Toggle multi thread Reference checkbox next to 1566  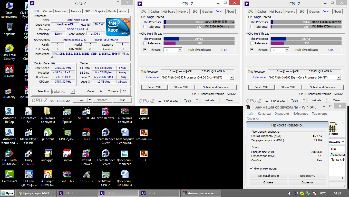click(x=145, y=43)
